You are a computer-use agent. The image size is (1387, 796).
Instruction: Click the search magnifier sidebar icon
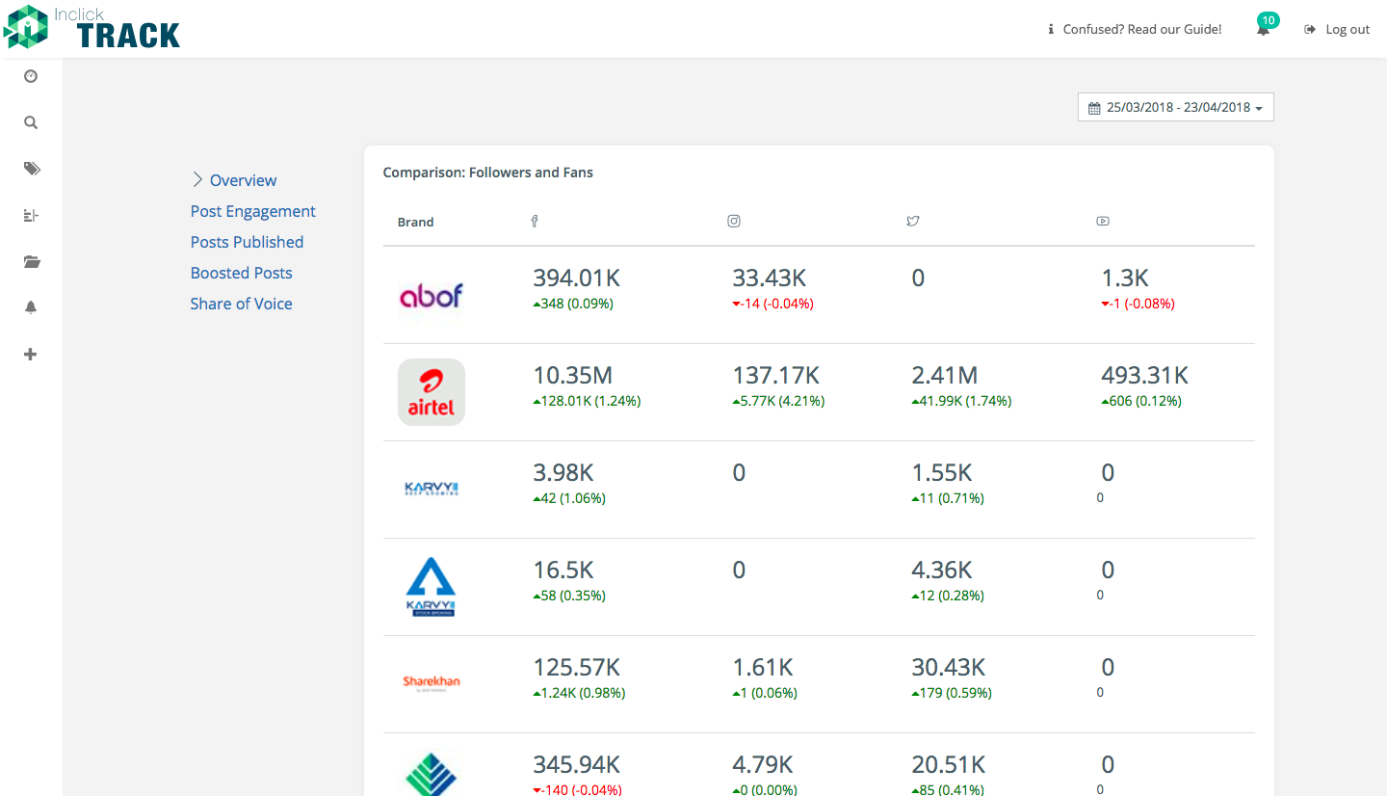click(x=31, y=122)
